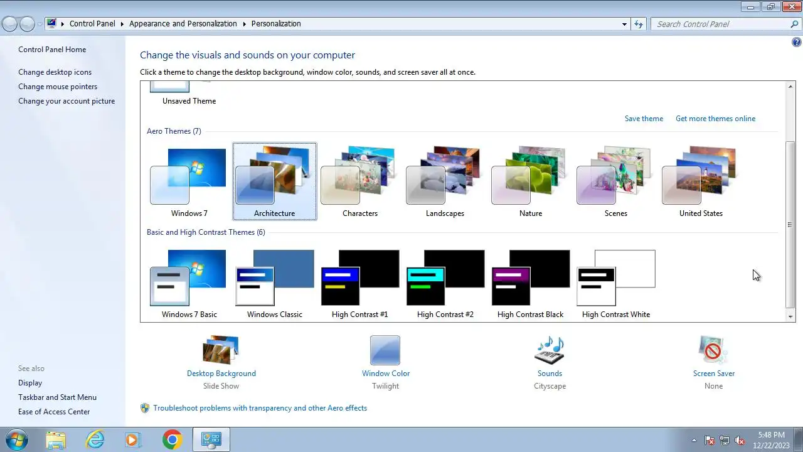The height and width of the screenshot is (452, 803).
Task: Expand arrow after Control Panel breadcrumb
Action: coord(122,24)
